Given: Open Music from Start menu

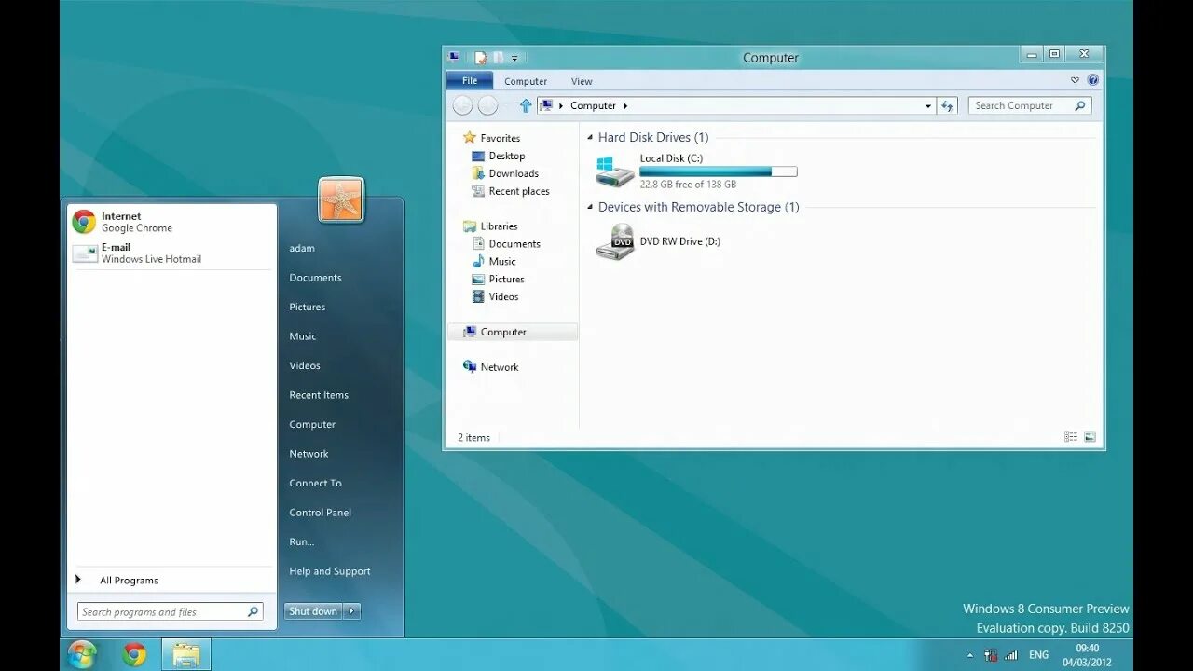Looking at the screenshot, I should pos(303,336).
